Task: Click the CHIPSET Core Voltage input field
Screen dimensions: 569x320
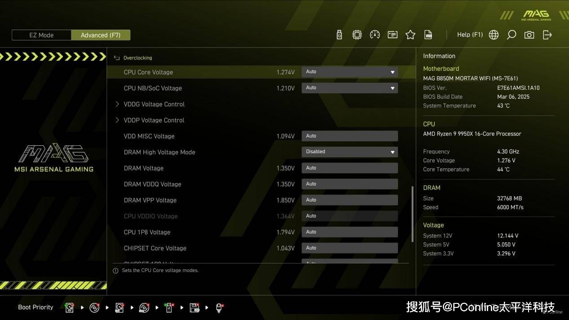Action: tap(349, 248)
